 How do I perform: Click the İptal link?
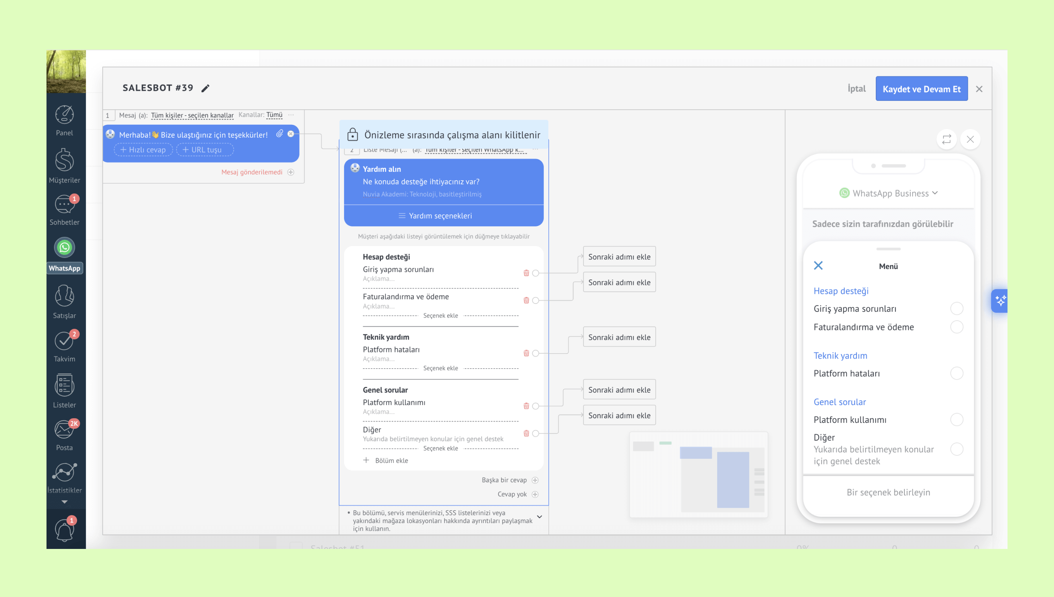click(856, 88)
